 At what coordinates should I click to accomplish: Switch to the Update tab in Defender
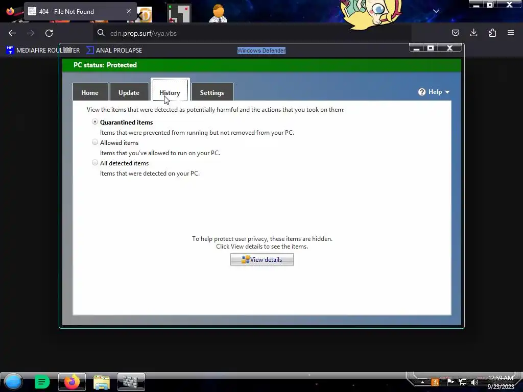click(129, 92)
